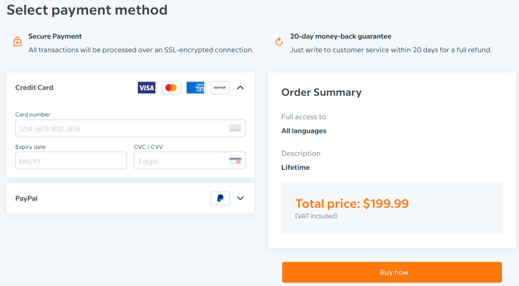Select the Credit Card header label
Screen dimensions: 519x286
pyautogui.click(x=34, y=88)
